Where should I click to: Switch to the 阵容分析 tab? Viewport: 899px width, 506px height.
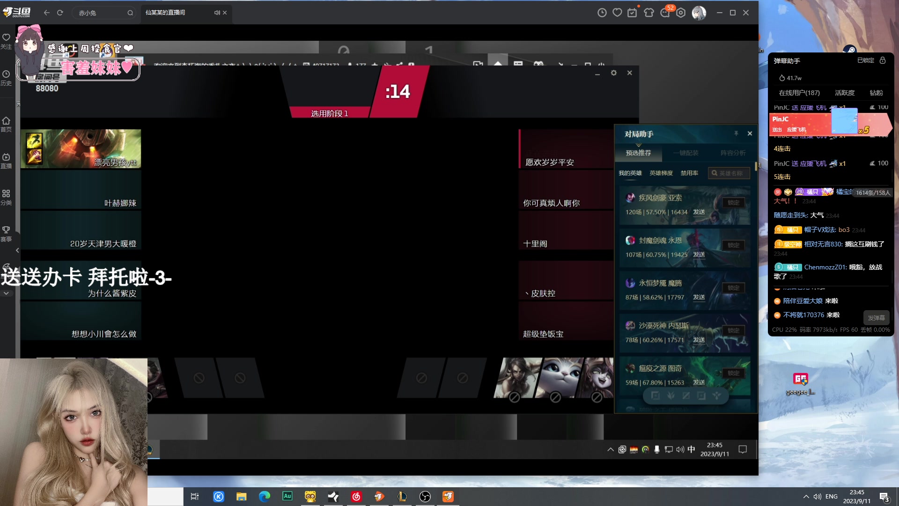733,153
